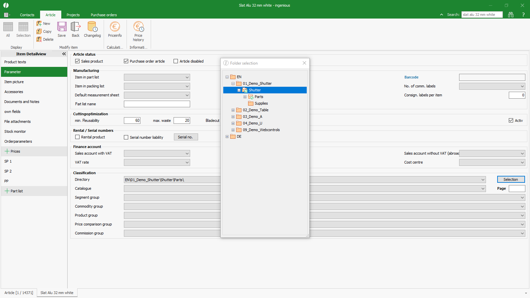The height and width of the screenshot is (298, 530).
Task: Expand the 02_Demo_Table folder
Action: click(x=233, y=110)
